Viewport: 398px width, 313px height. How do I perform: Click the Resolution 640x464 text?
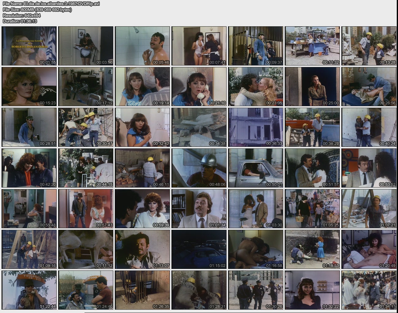point(22,15)
